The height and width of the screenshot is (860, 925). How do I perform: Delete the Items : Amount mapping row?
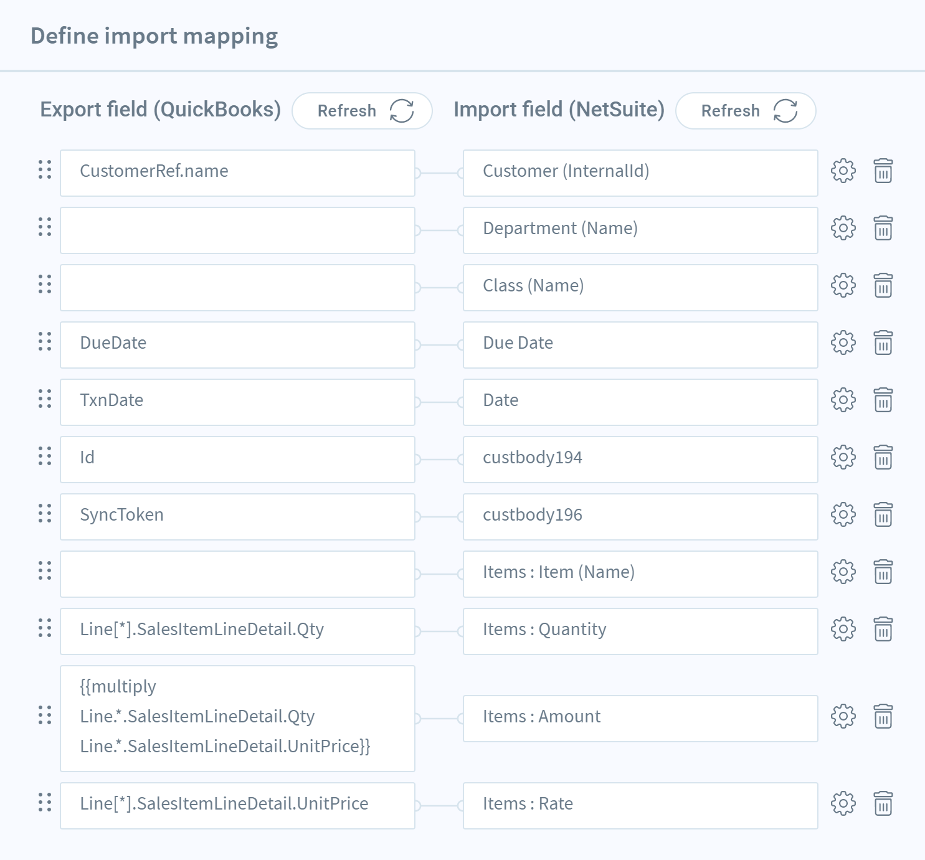883,716
